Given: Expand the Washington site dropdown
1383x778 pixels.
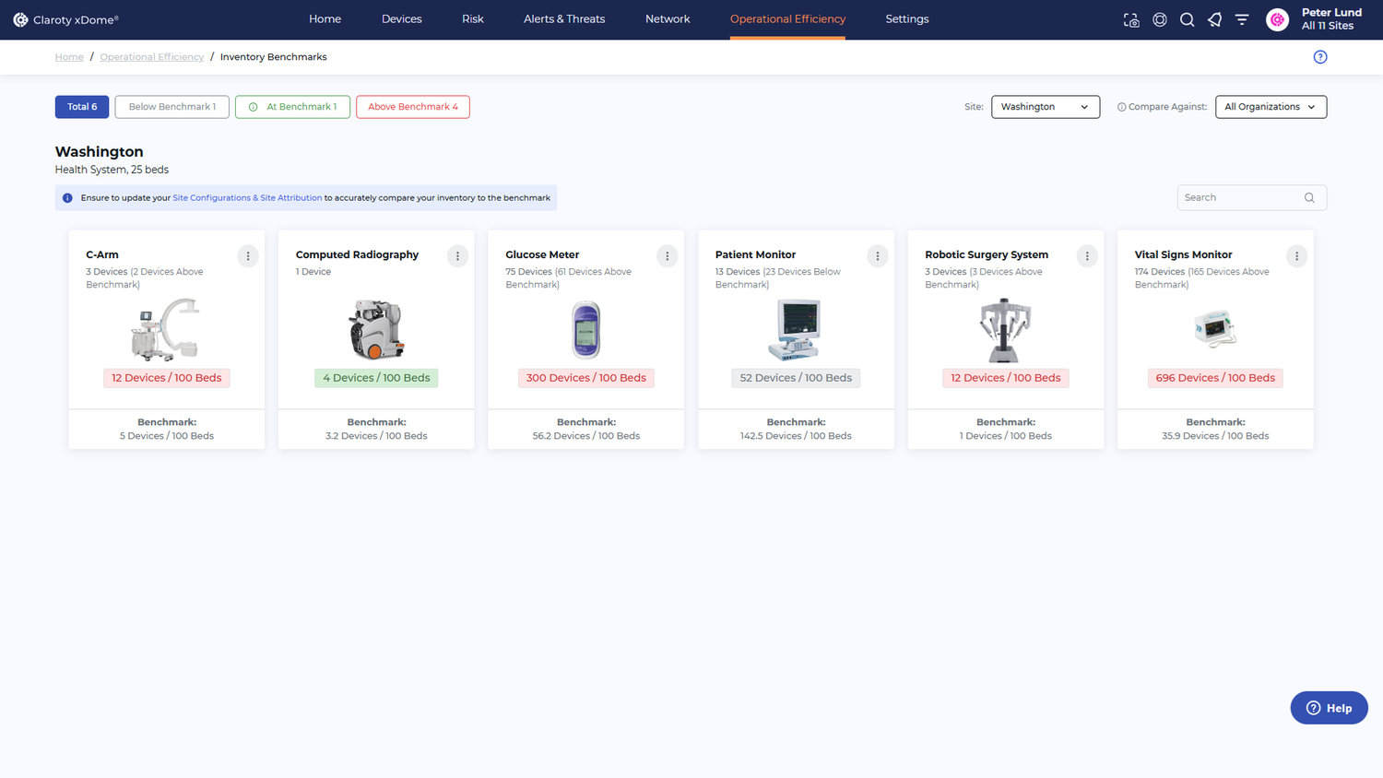Looking at the screenshot, I should [1045, 107].
